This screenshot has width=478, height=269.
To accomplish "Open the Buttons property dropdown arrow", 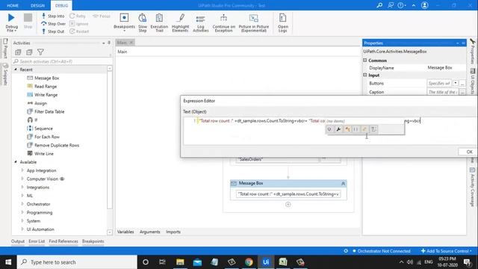I will 455,83.
